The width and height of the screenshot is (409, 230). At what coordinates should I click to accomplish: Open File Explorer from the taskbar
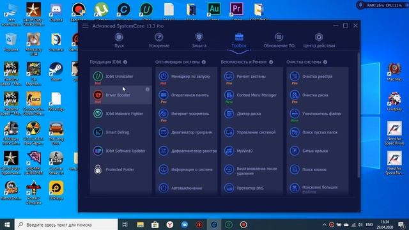(x=140, y=224)
